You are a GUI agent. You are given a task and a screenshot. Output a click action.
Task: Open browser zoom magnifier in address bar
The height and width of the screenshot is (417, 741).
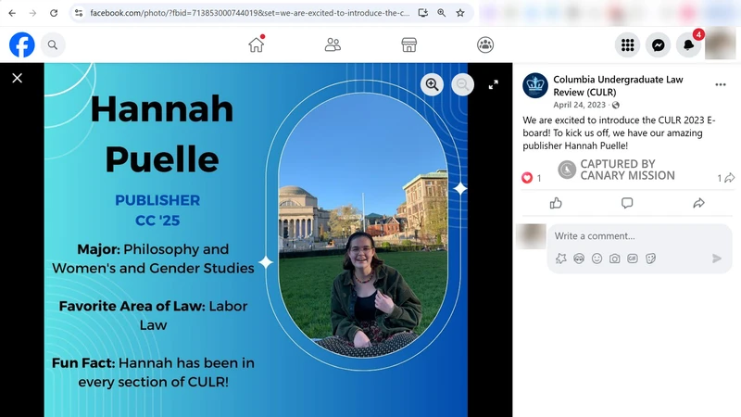(x=442, y=13)
